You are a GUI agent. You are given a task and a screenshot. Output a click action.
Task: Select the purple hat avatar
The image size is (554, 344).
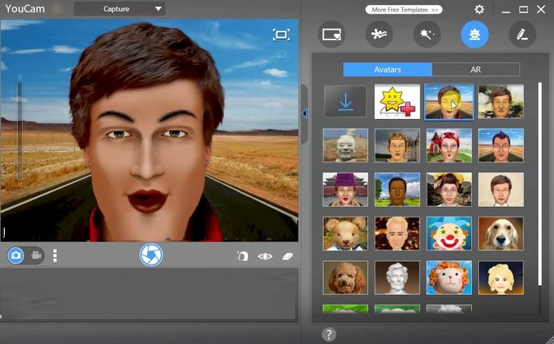345,190
